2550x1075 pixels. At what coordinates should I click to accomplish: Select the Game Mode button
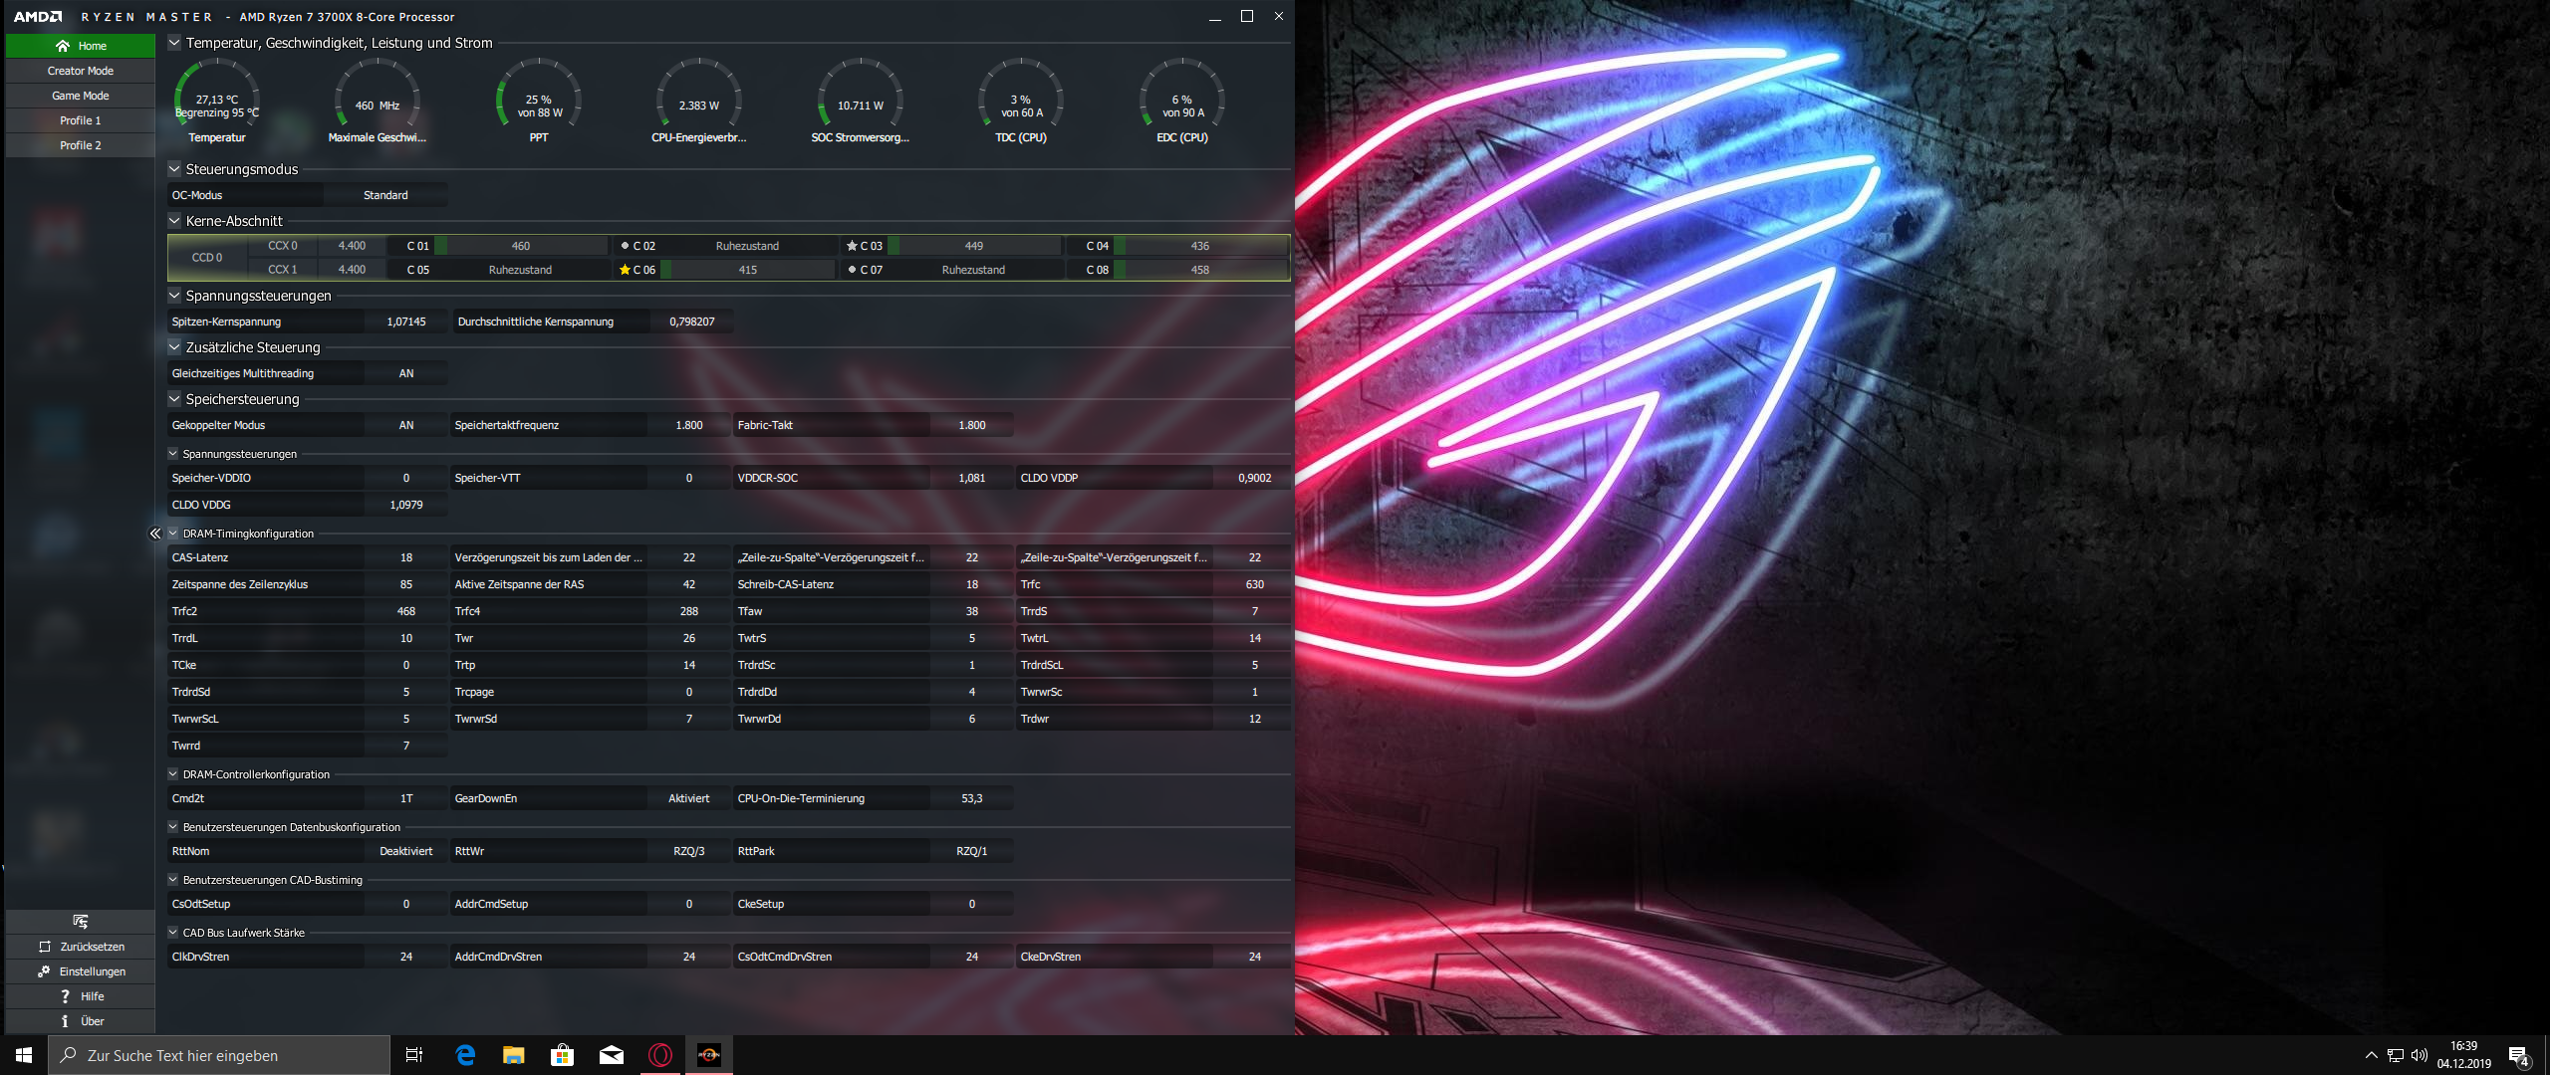pos(80,96)
